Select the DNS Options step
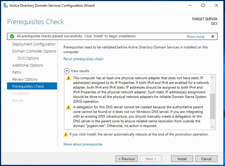 point(28,58)
